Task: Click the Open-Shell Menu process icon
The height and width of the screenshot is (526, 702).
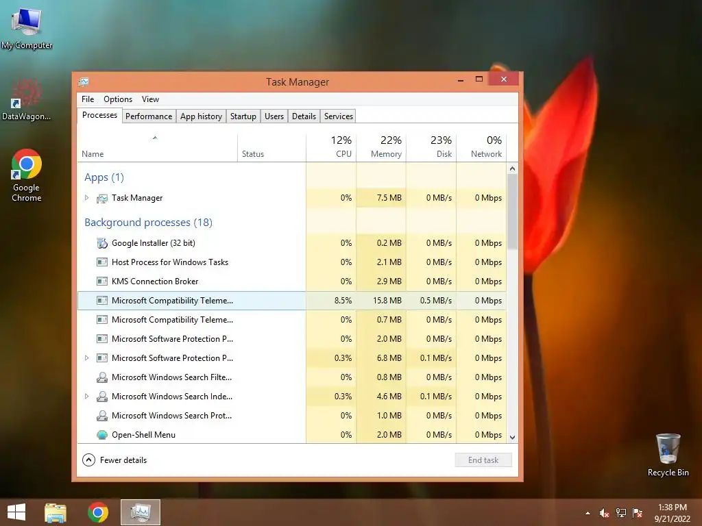Action: point(102,435)
